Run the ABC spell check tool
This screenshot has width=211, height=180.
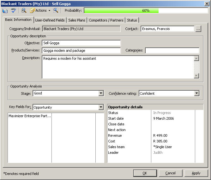(x=13, y=10)
